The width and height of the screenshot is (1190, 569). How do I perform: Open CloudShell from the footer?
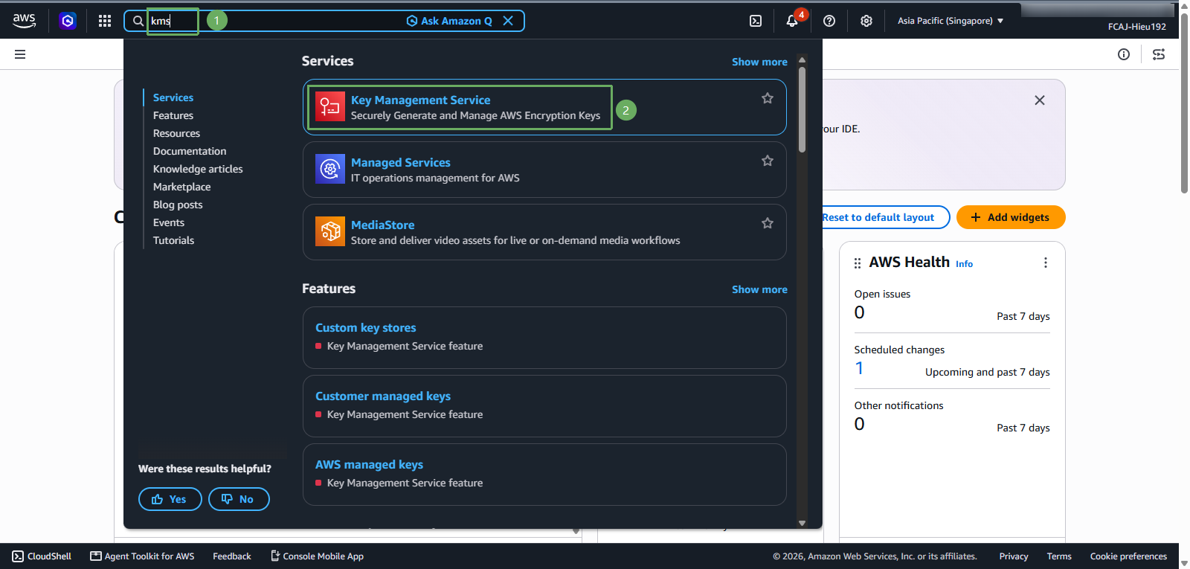coord(42,556)
